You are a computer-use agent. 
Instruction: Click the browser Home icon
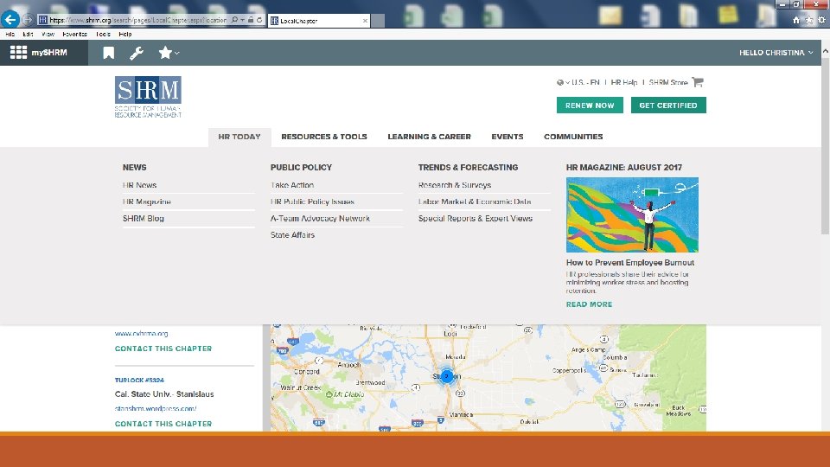[x=796, y=20]
